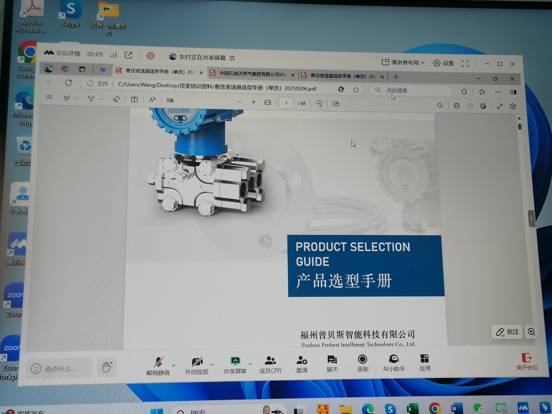Click the read-aloud icon in the PDF toolbar

pyautogui.click(x=152, y=99)
